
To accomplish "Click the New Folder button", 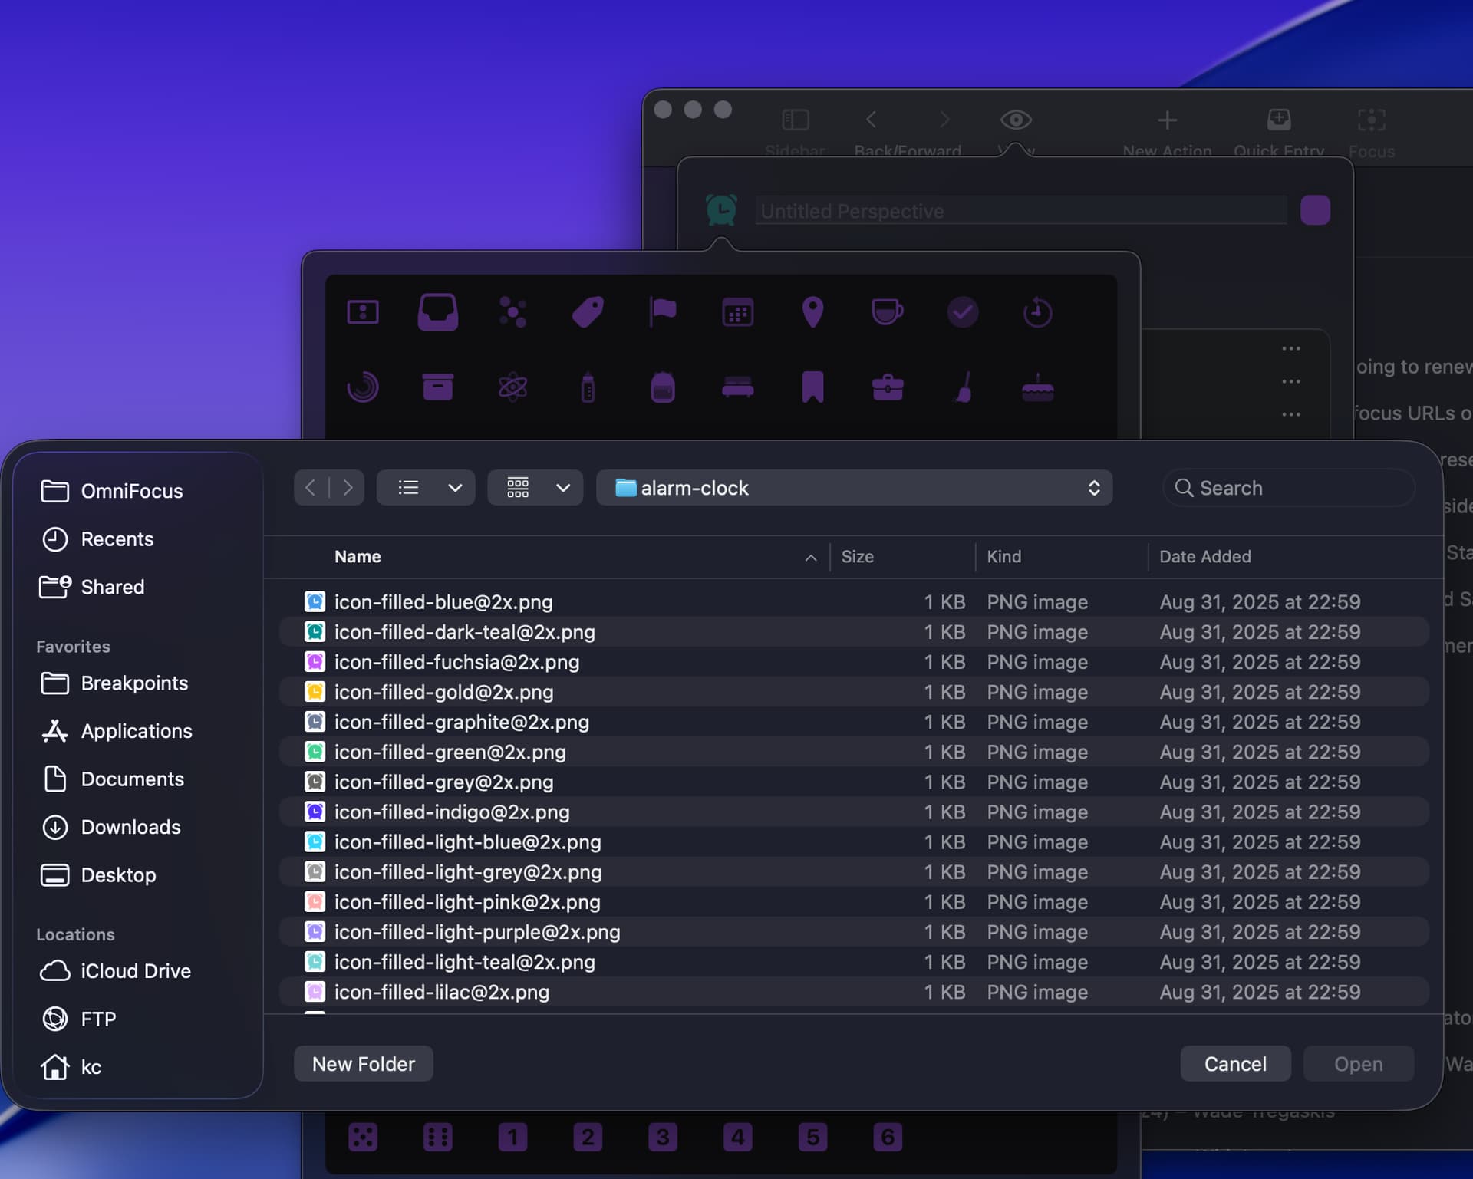I will [x=363, y=1064].
